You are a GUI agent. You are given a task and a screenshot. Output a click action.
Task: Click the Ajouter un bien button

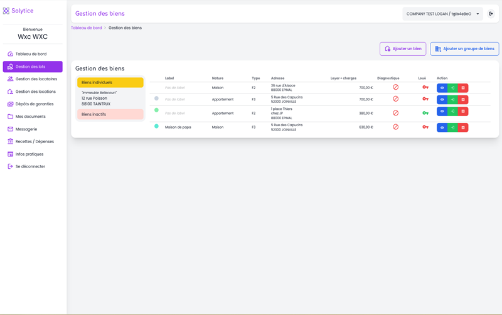403,49
